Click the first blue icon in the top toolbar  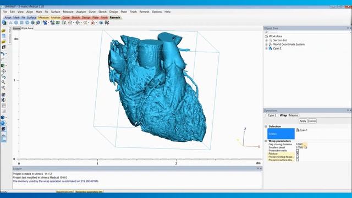pyautogui.click(x=4, y=23)
